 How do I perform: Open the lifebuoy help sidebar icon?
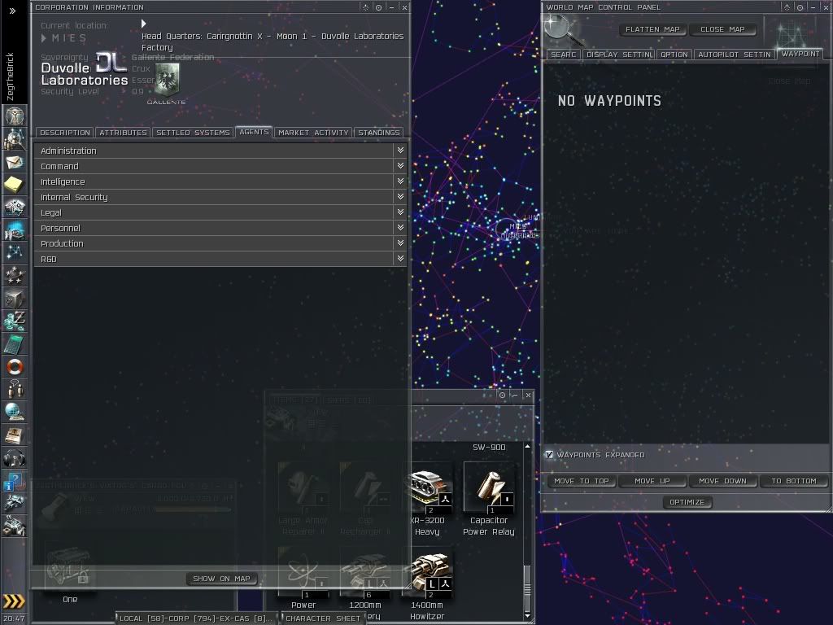click(15, 367)
